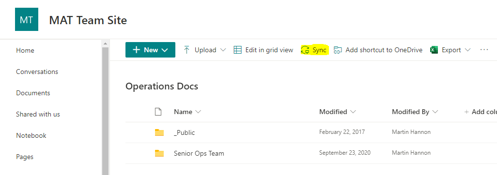Click the Operations Docs library title

[x=162, y=86]
